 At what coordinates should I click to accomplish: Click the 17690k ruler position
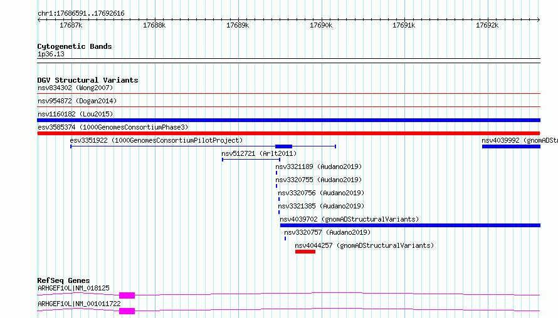tap(321, 25)
